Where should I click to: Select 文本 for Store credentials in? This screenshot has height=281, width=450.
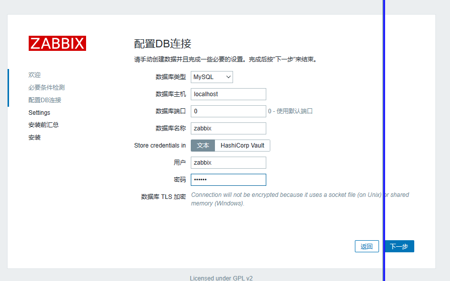pos(203,146)
